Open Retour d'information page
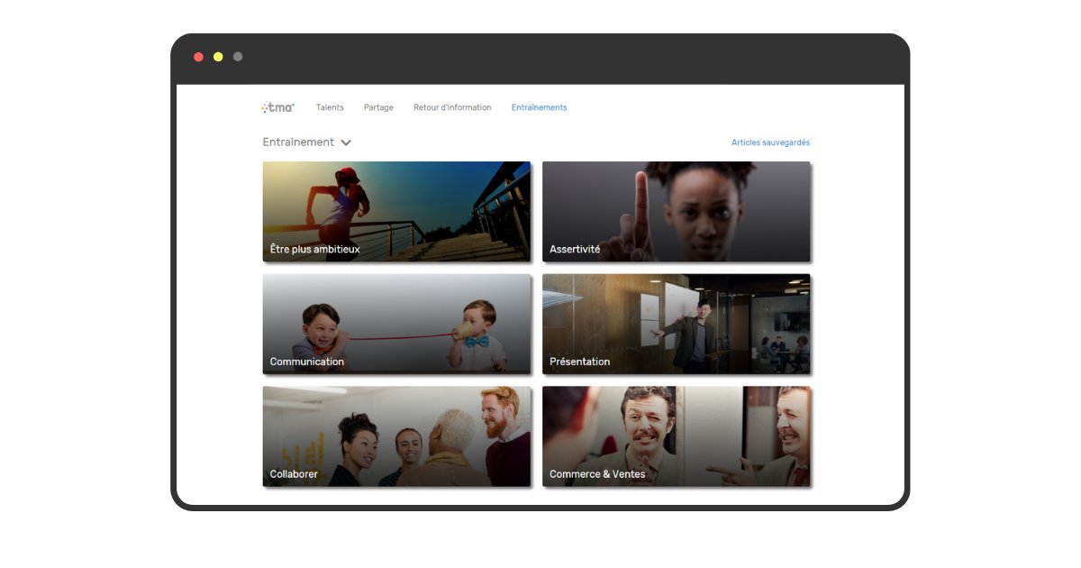Image resolution: width=1081 pixels, height=568 pixels. click(x=452, y=107)
